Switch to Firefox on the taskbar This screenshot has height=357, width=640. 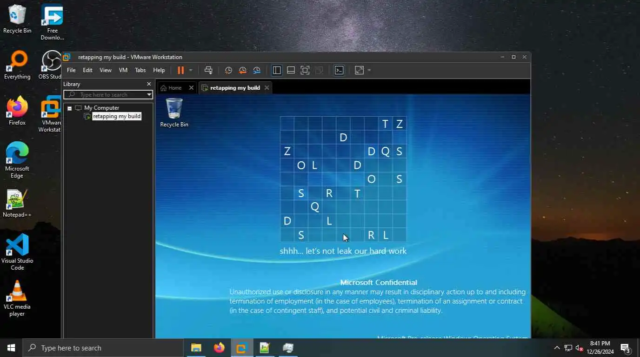point(219,348)
